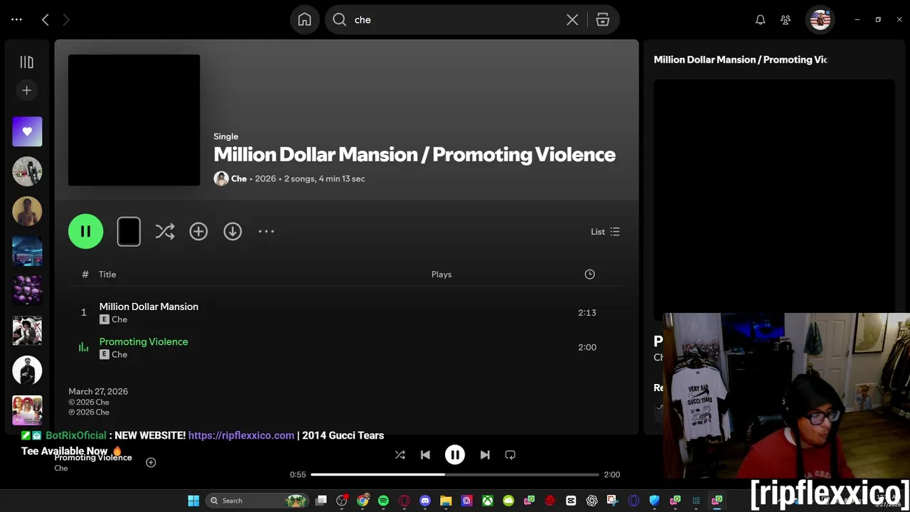Screen dimensions: 910x512
Task: Toggle shuffle for this single
Action: pos(165,231)
